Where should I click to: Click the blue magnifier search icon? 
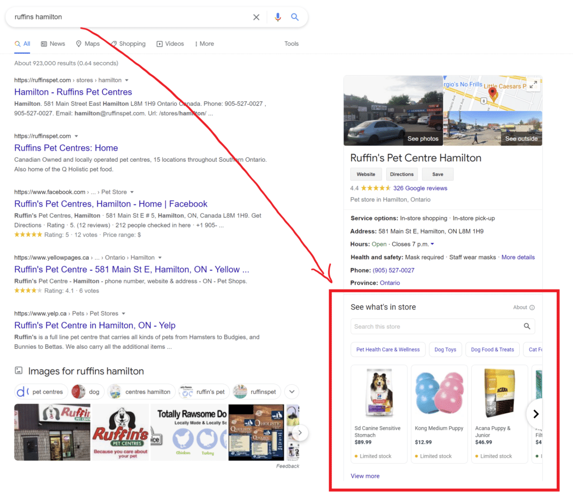pyautogui.click(x=294, y=17)
